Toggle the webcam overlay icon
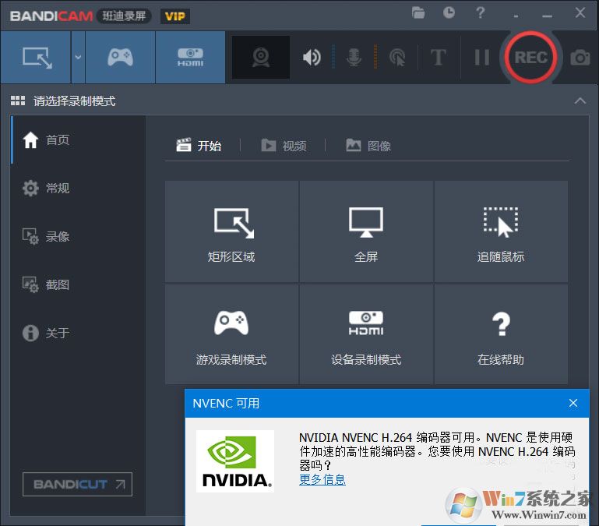599x526 pixels. click(261, 58)
